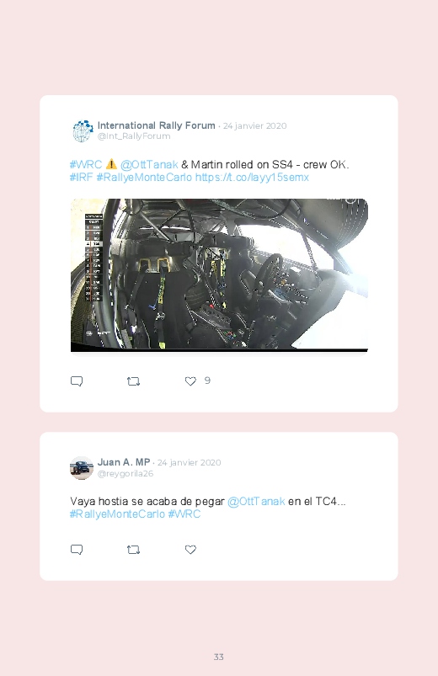Open @OttTanak mention in first tweet

[x=149, y=165]
